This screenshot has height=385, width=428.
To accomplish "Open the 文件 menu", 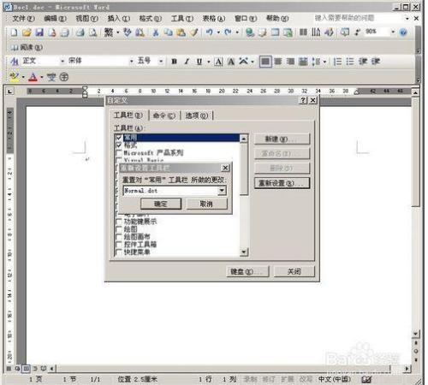I will (x=23, y=19).
